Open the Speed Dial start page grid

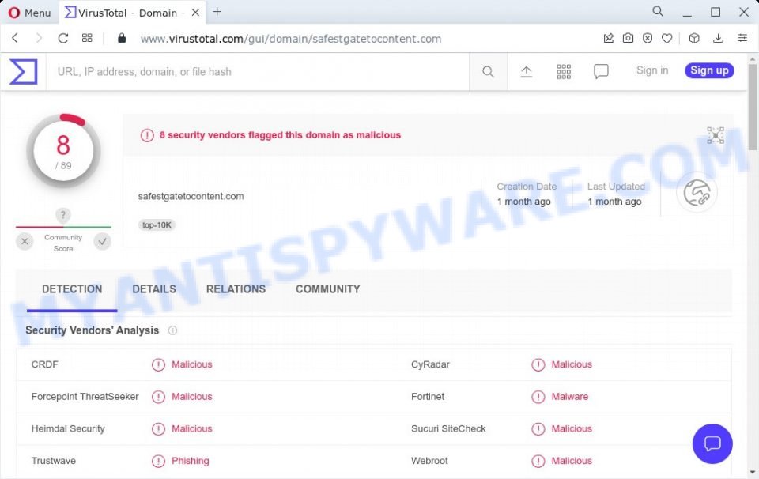point(87,38)
